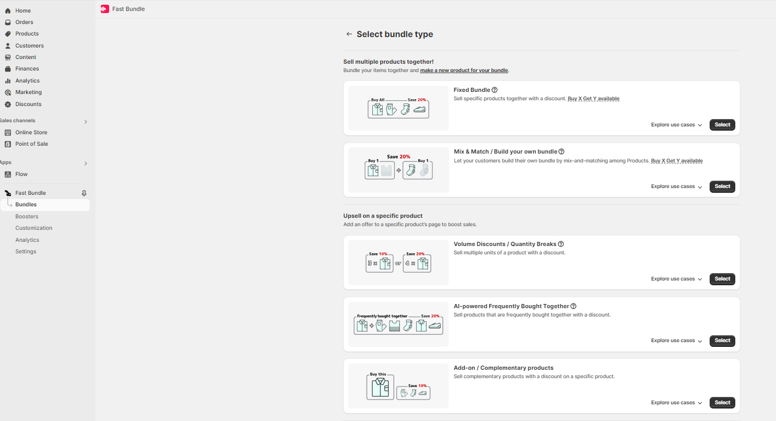776x421 pixels.
Task: Expand the Apps section chevron
Action: [x=86, y=163]
